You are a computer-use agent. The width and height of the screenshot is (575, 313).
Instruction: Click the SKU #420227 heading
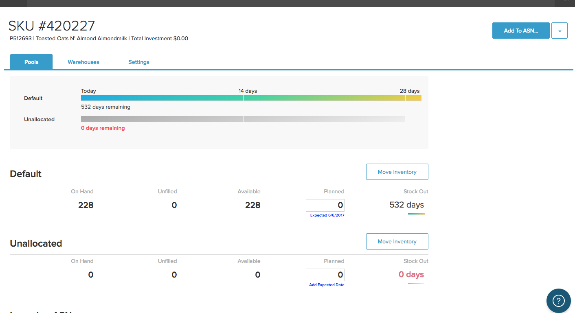(52, 26)
